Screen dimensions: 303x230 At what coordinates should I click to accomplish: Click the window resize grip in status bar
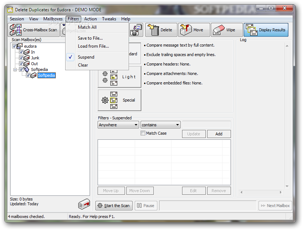[291, 218]
